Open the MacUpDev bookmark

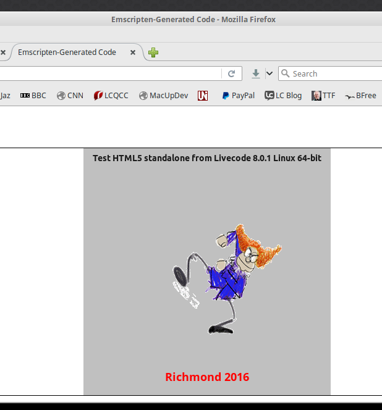(x=164, y=96)
